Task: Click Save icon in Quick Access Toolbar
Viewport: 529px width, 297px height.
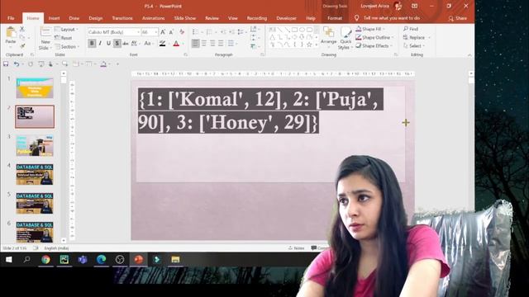Action: point(6,64)
